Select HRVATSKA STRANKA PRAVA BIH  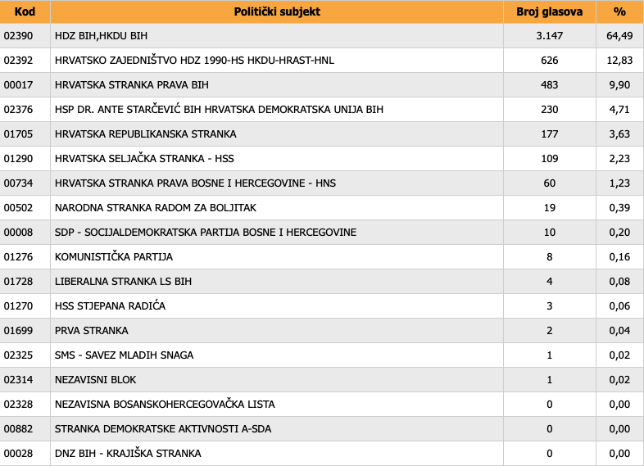(x=131, y=85)
